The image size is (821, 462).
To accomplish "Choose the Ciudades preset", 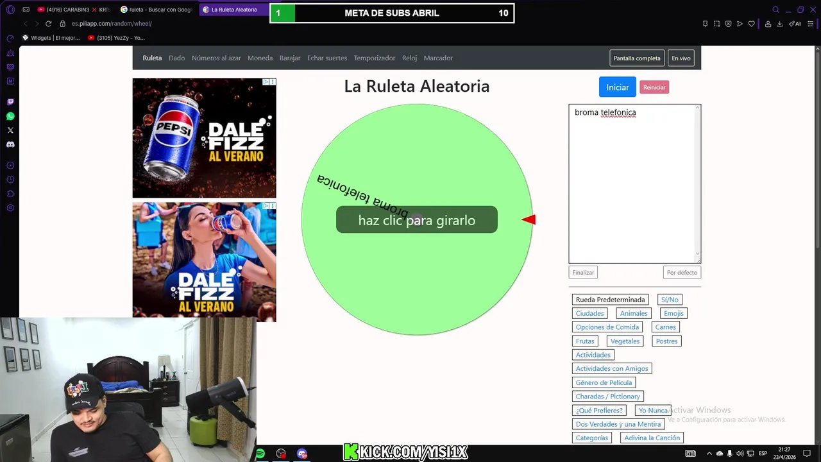I will pyautogui.click(x=589, y=314).
